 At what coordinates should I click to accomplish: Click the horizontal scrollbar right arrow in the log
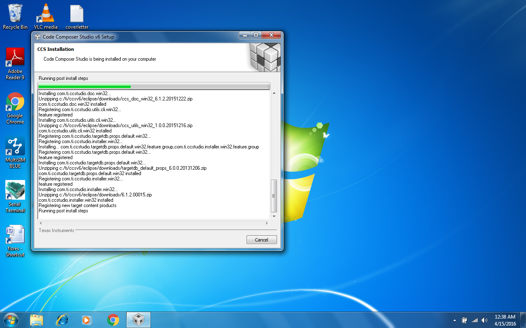[x=267, y=223]
